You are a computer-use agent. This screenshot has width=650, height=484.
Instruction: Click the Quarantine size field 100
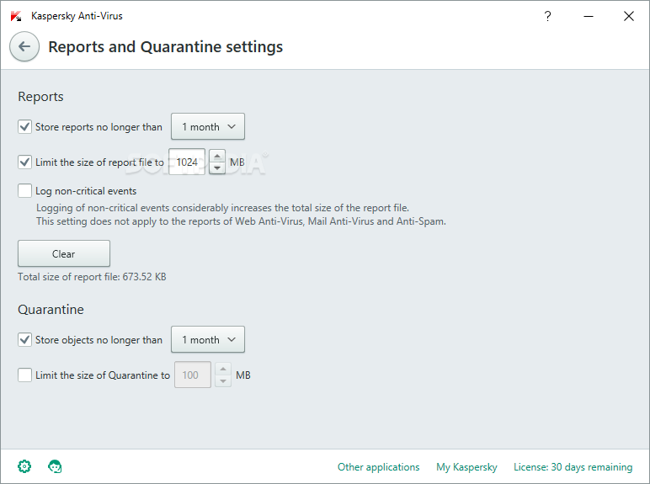point(193,375)
